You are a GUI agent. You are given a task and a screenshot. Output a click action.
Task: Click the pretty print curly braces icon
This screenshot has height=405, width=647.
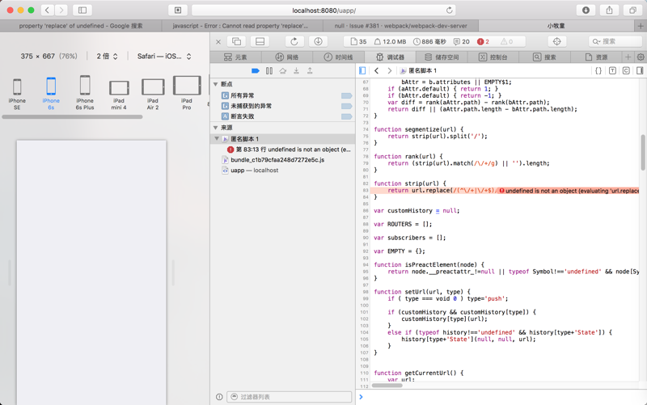(598, 71)
